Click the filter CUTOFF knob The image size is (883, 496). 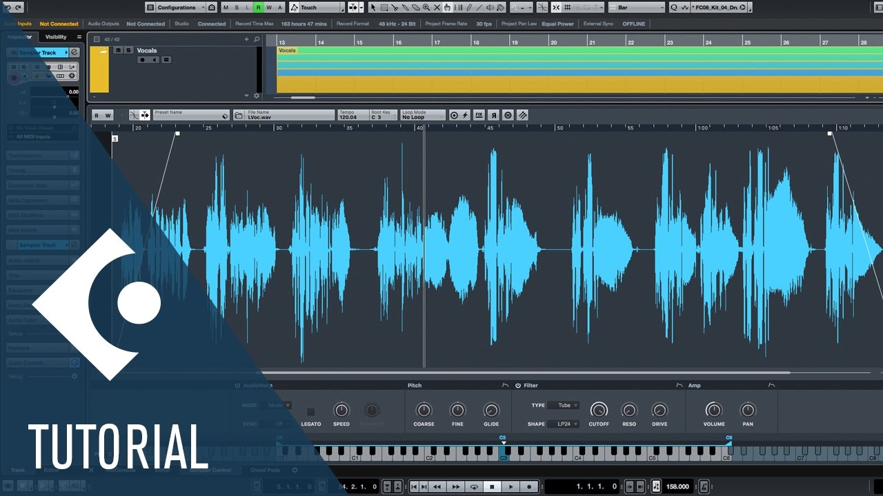click(x=599, y=411)
